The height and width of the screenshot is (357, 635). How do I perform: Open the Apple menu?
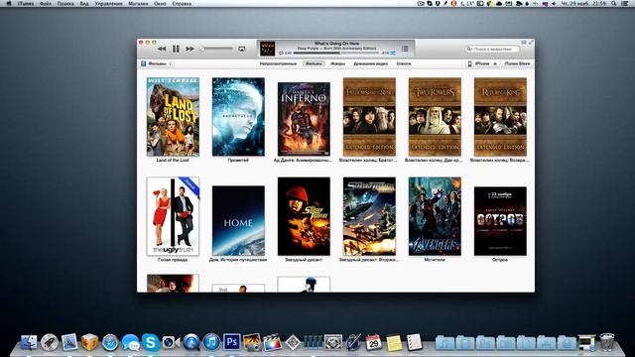point(9,3)
